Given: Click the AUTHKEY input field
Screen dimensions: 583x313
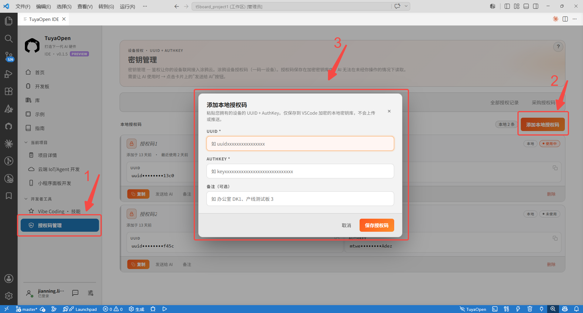Looking at the screenshot, I should click(x=300, y=171).
